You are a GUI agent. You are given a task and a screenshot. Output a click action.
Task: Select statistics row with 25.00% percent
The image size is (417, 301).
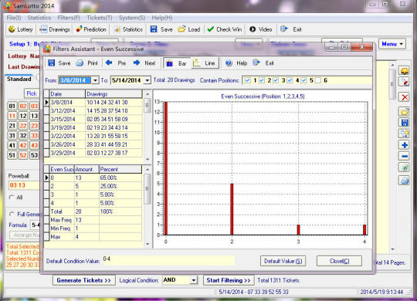[93, 186]
